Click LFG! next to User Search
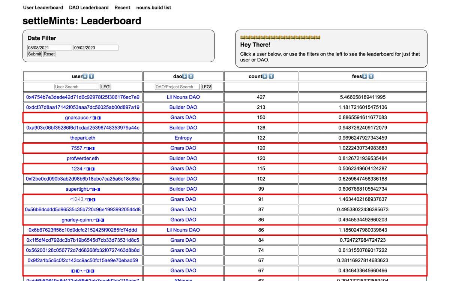 (x=106, y=87)
